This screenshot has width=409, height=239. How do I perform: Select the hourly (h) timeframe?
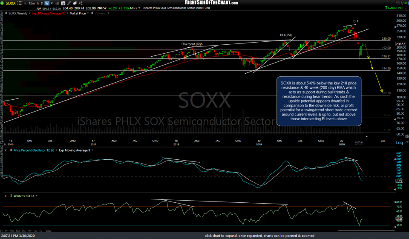pyautogui.click(x=38, y=3)
